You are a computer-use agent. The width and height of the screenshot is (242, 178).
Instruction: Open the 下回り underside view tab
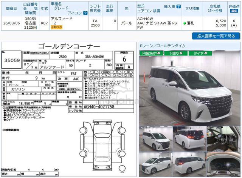click(x=175, y=53)
